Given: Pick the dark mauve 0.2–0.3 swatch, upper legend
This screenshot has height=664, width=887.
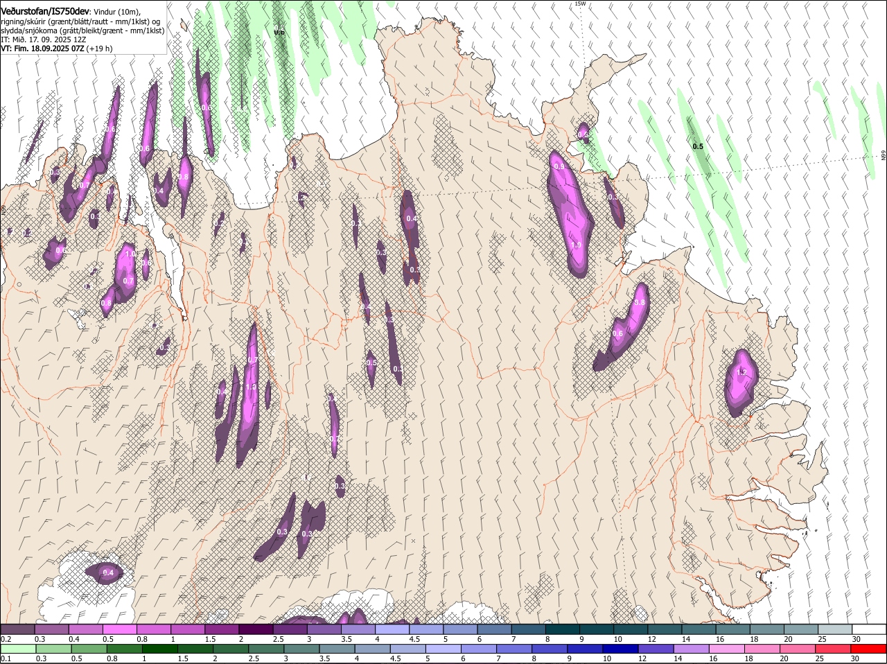Looking at the screenshot, I should (x=17, y=629).
